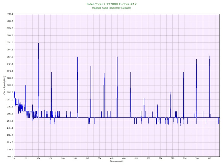223x167 pixels.
Task: Click the 2214.5 y-axis value
Action: (10, 142)
